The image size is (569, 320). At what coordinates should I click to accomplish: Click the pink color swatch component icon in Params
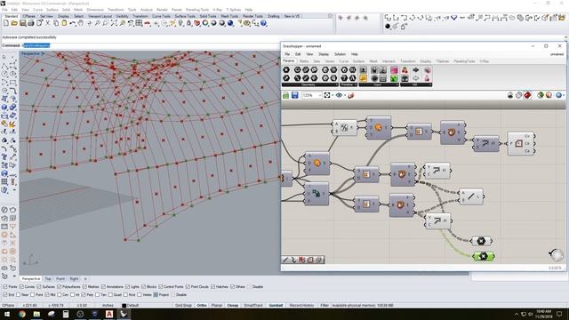[x=394, y=70]
